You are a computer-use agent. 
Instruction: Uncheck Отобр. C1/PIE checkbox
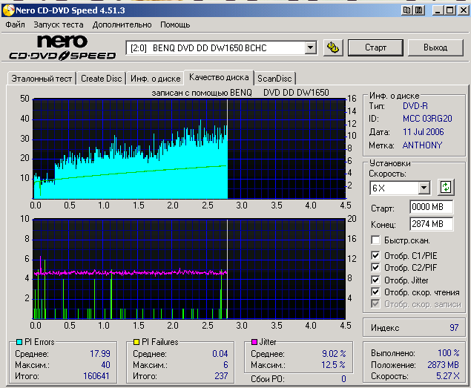[376, 257]
